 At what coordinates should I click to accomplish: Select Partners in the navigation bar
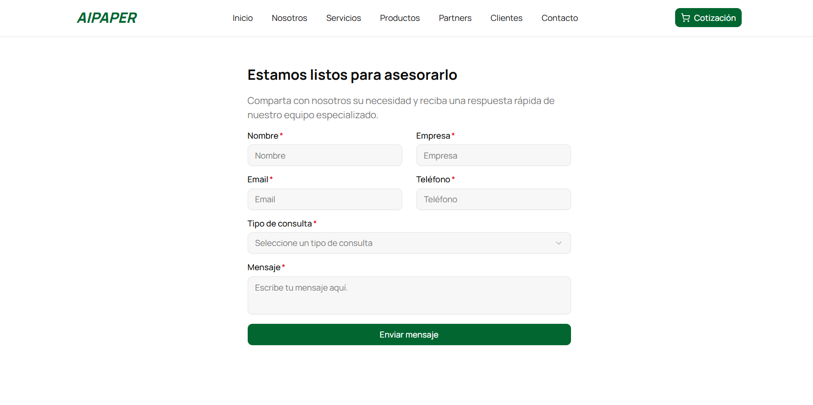455,18
